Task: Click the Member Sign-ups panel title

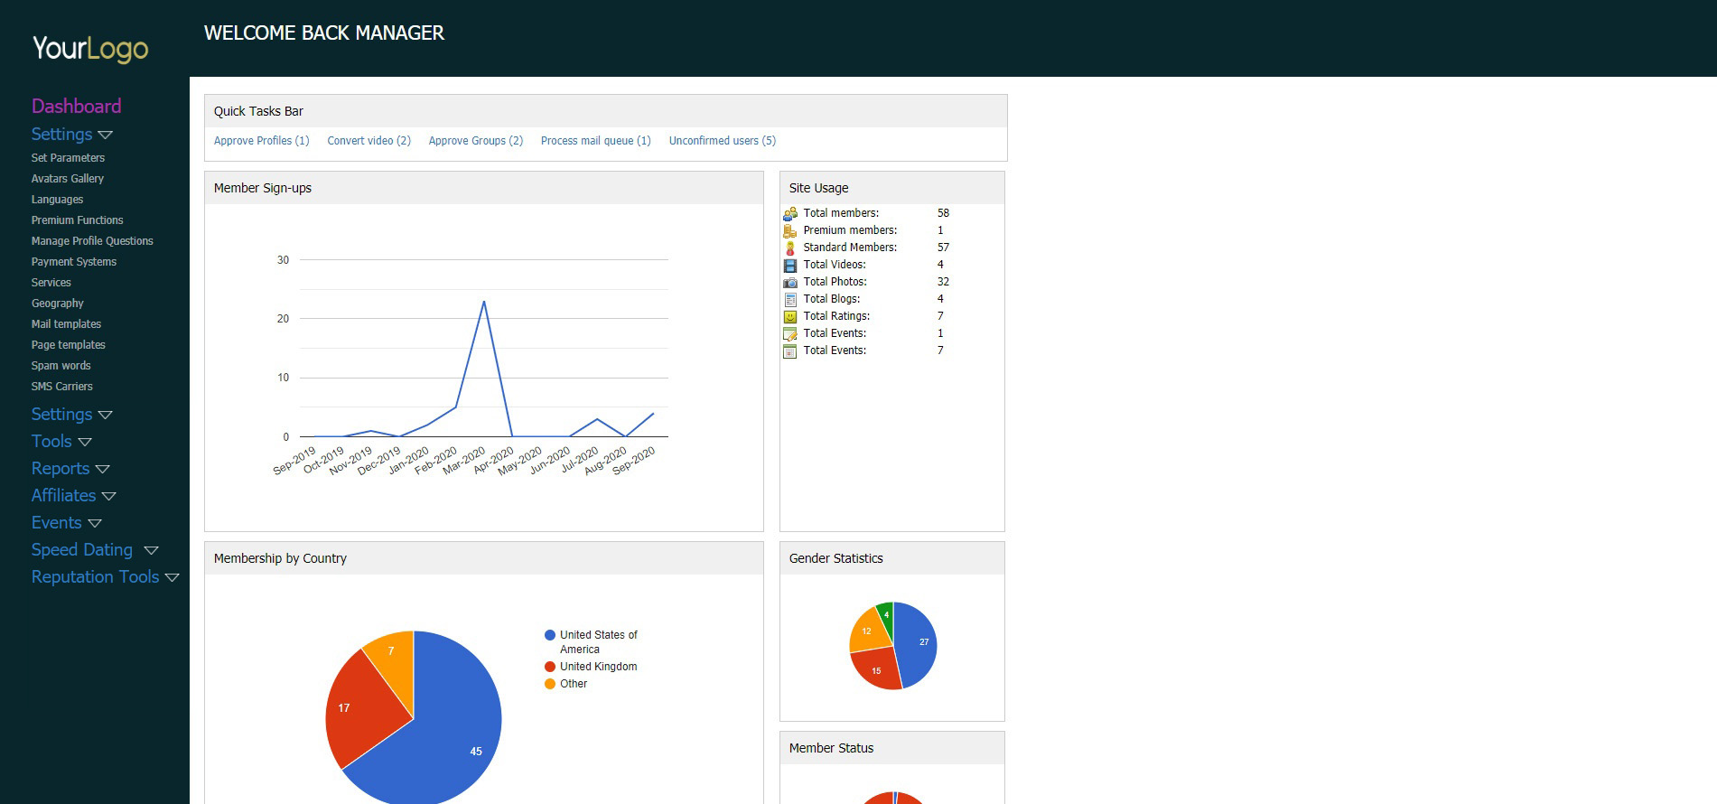Action: (263, 188)
